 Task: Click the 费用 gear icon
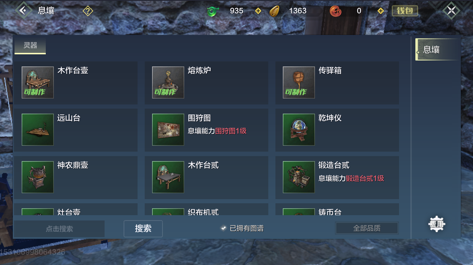pos(436,224)
